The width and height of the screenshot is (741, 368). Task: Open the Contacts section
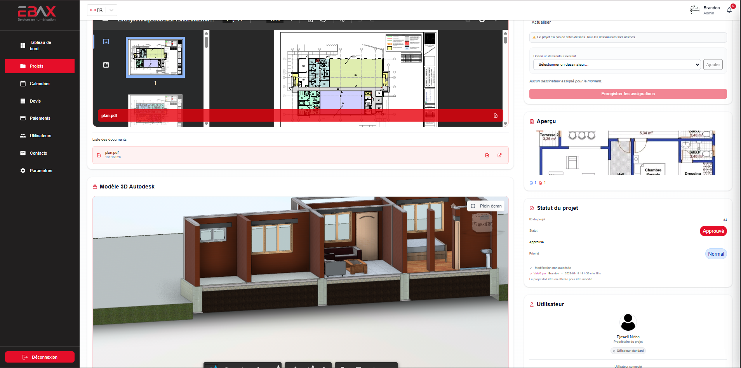(x=40, y=153)
